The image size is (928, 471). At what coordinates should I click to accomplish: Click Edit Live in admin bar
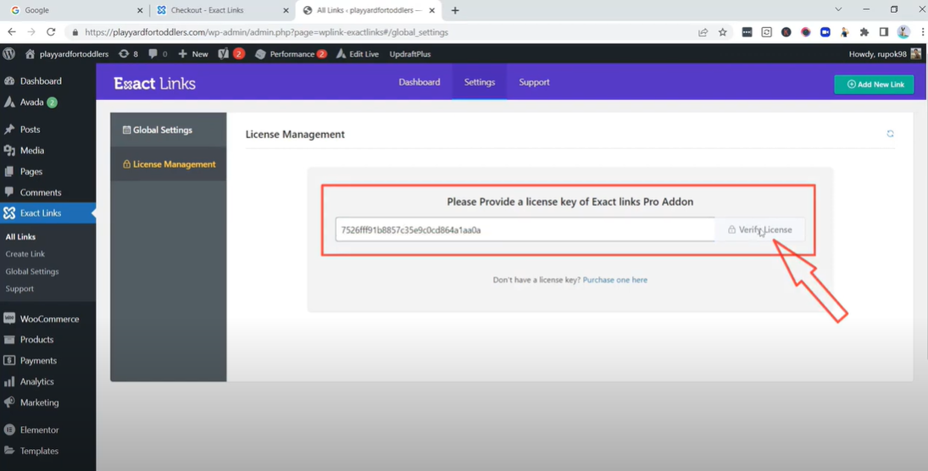358,54
